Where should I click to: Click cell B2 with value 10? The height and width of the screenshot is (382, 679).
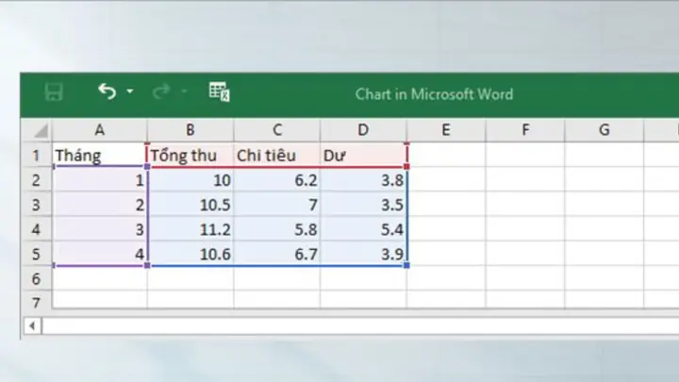click(190, 180)
